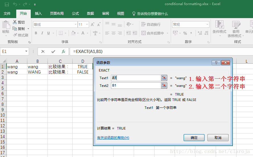Click the comma style icon
The height and width of the screenshot is (157, 253).
[x=191, y=33]
